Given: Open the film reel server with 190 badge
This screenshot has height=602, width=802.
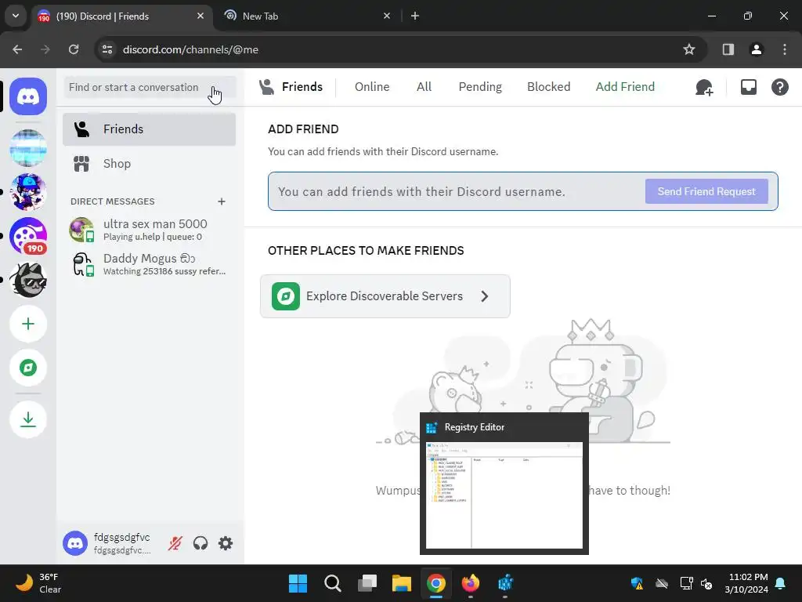Looking at the screenshot, I should pos(28,236).
